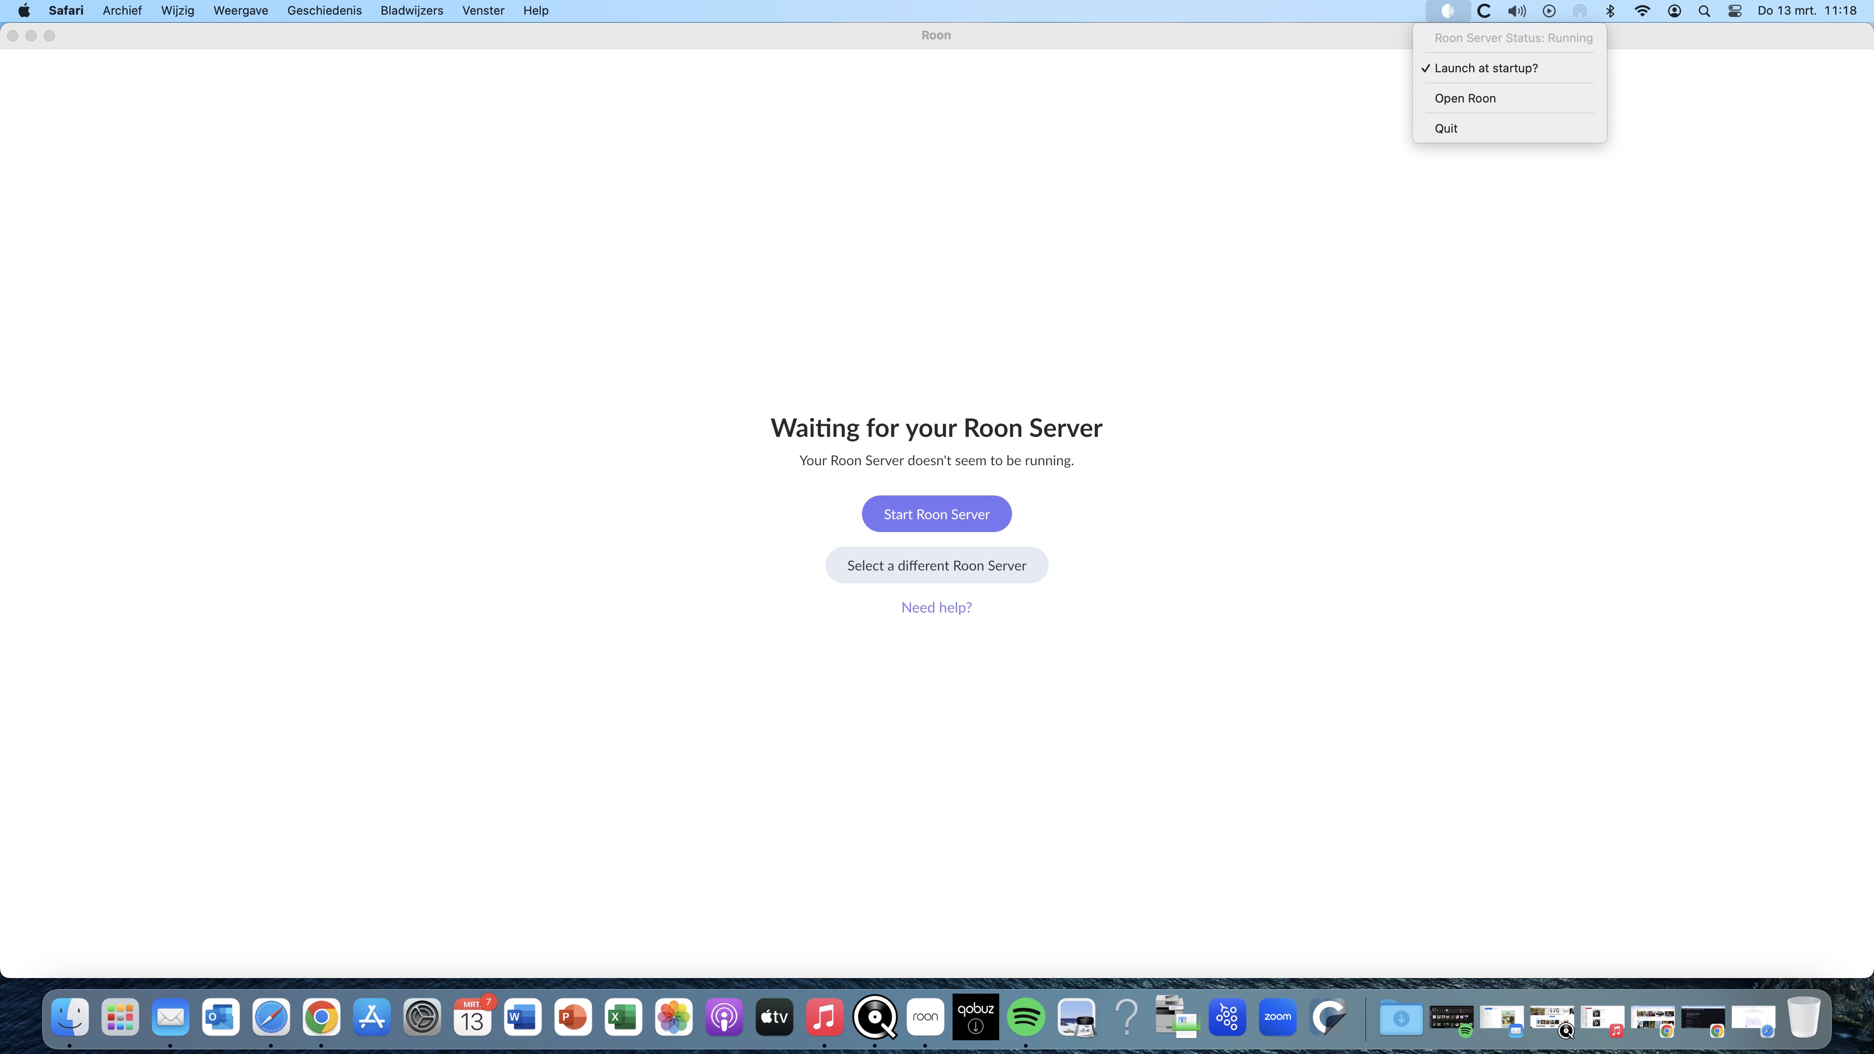The width and height of the screenshot is (1874, 1054).
Task: Open System Settings from the Dock
Action: [x=422, y=1016]
